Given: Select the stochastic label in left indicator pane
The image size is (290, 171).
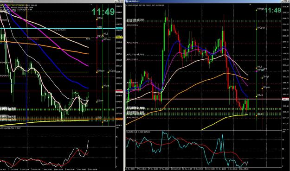Looking at the screenshot, I should (11, 128).
